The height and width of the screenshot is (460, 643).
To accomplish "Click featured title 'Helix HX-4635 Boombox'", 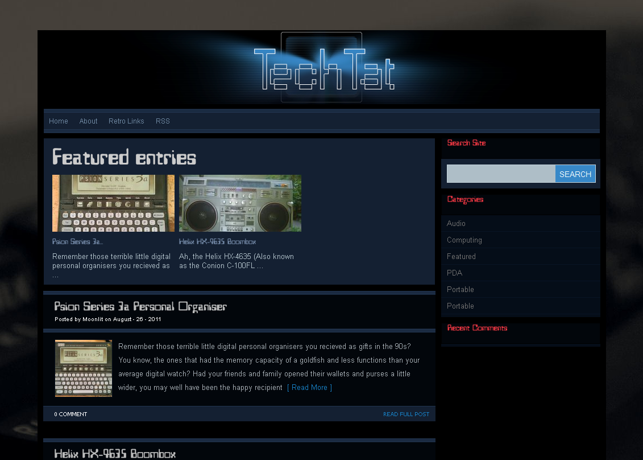I will [217, 241].
